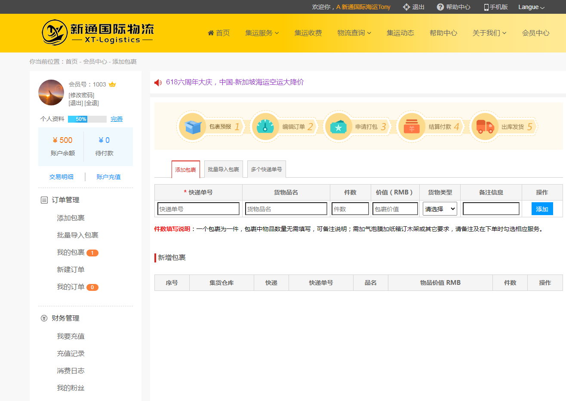This screenshot has width=566, height=401.
Task: Click the gauge 编辑订单 step icon
Action: coord(265,126)
